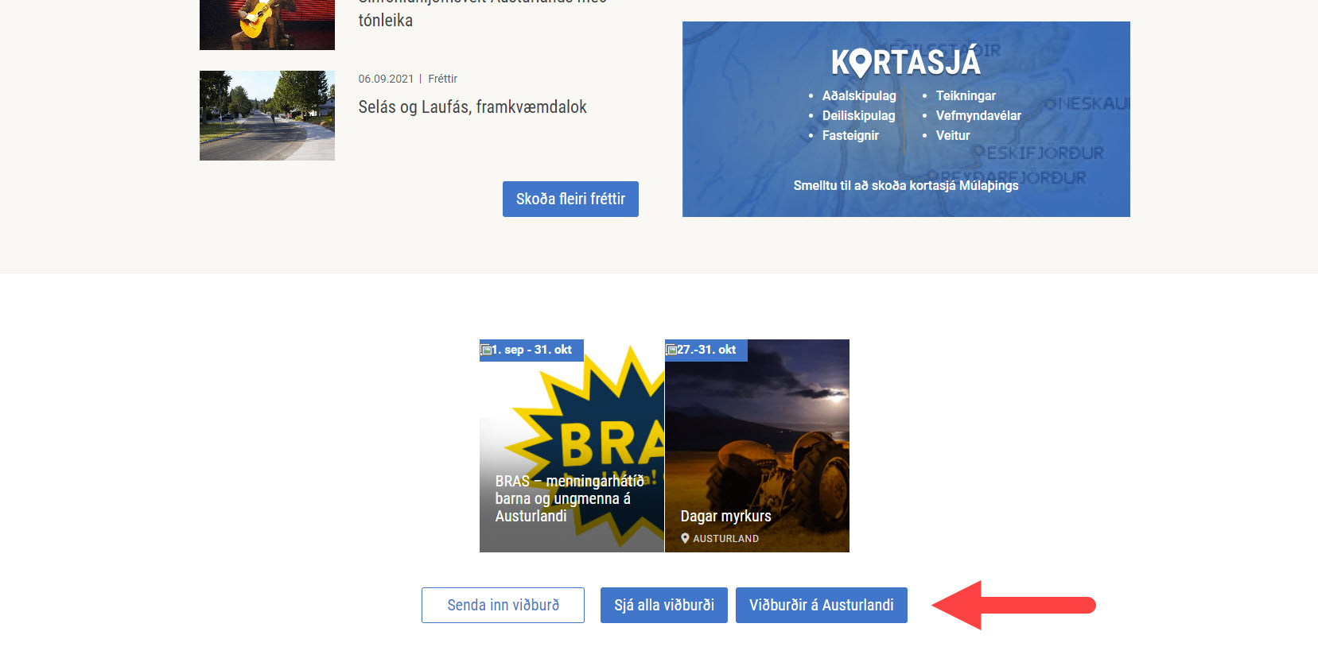Click the street photo thumbnail
The height and width of the screenshot is (670, 1318).
tap(267, 115)
